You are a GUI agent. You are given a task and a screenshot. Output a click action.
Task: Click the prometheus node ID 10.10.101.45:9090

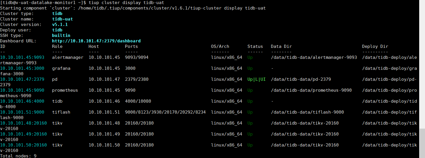click(22, 90)
